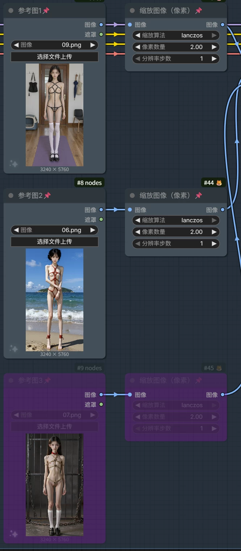Collapse top 缩放图像（像素） node via title dot
Screen dimensions: 241x551
132,11
